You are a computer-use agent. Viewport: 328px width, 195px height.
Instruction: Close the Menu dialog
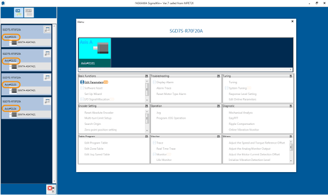pos(292,21)
